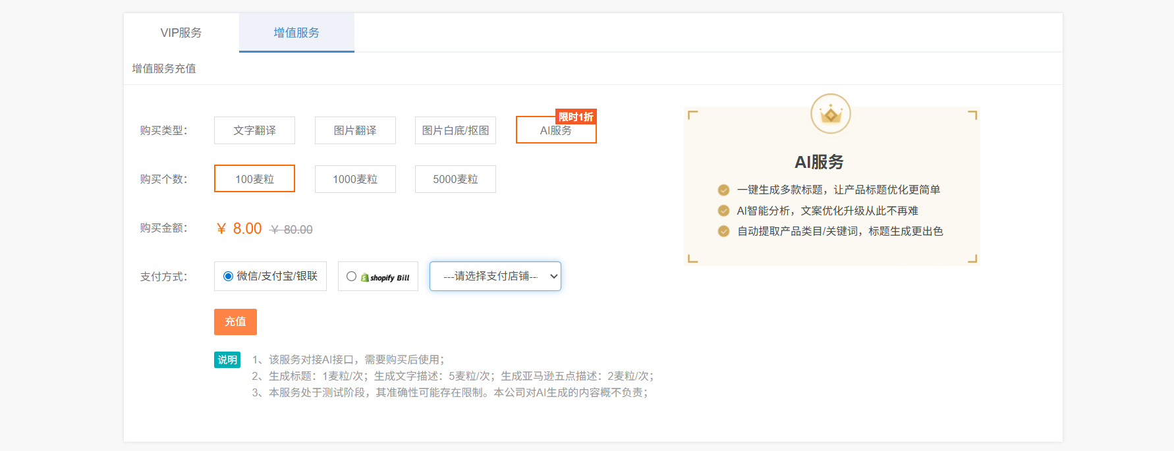Choose AI服务 purchase type
Viewport: 1174px width, 451px height.
555,131
